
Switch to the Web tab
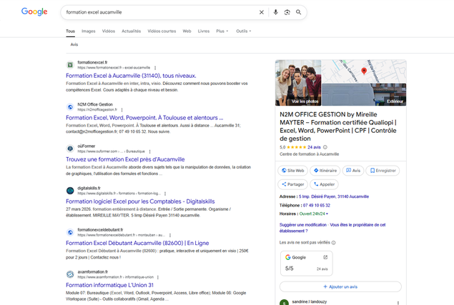[x=187, y=31]
